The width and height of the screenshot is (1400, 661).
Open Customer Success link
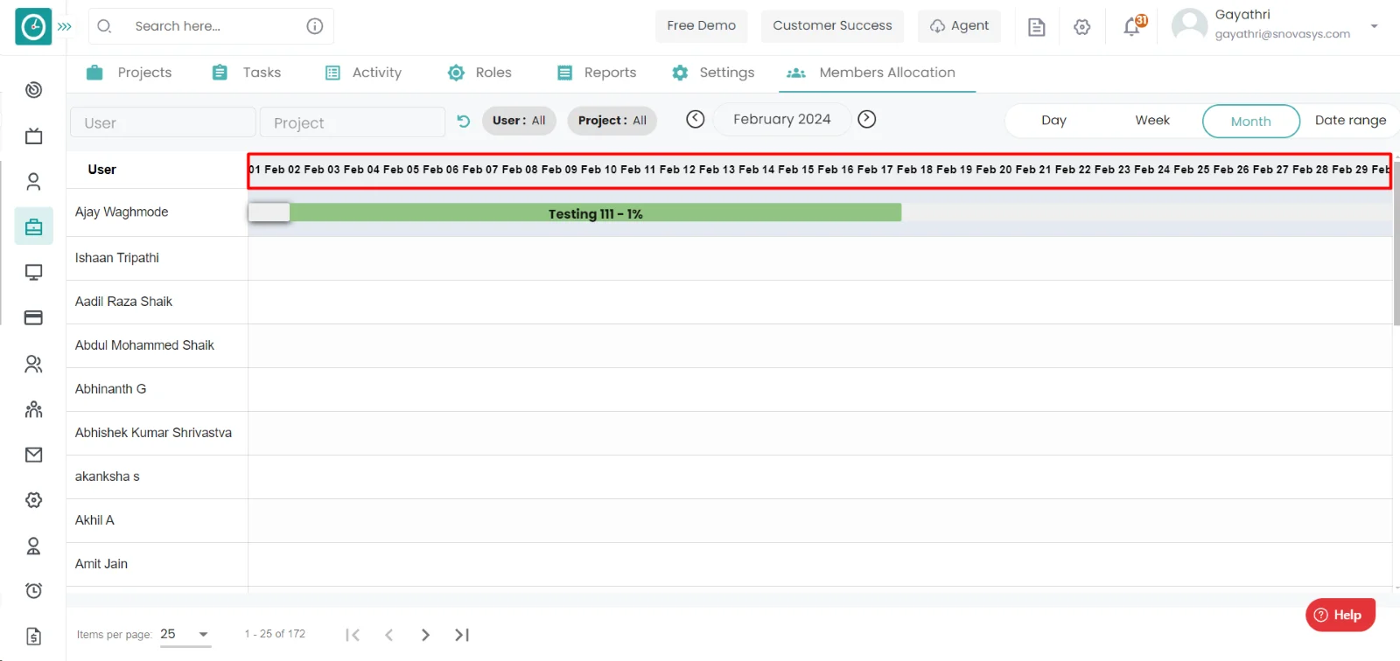pyautogui.click(x=832, y=26)
